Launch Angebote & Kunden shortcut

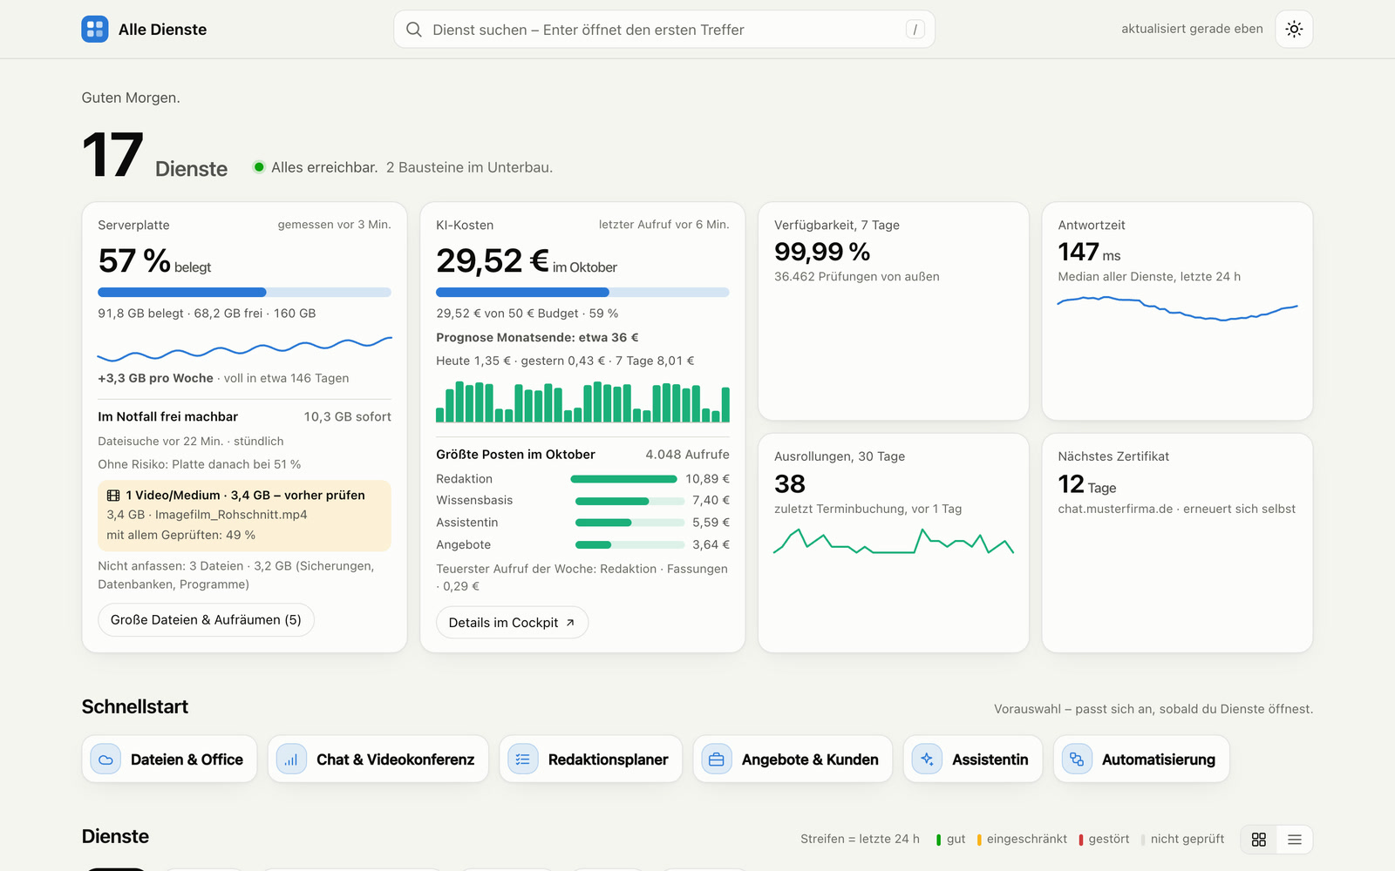click(x=793, y=760)
